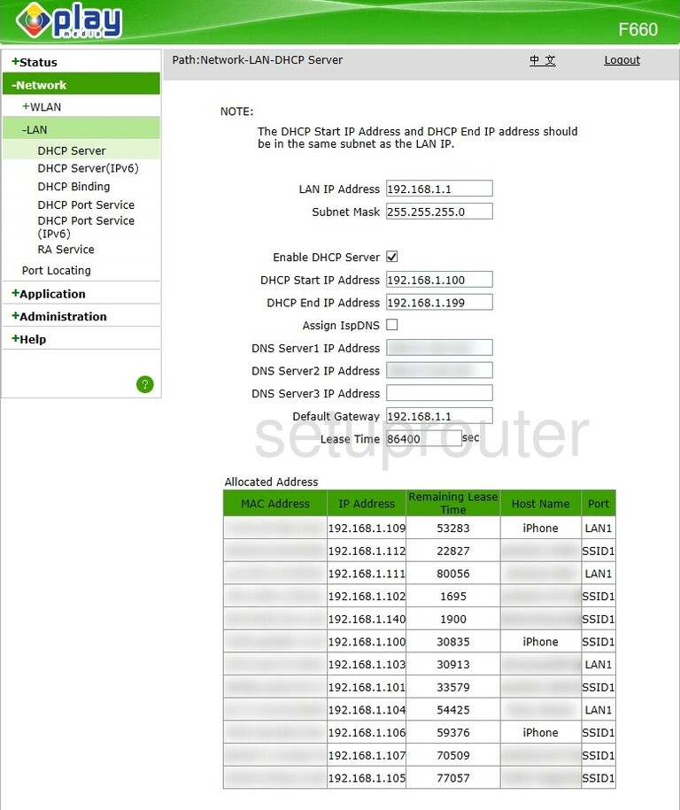Expand the Status menu section
This screenshot has height=810, width=680.
[35, 62]
